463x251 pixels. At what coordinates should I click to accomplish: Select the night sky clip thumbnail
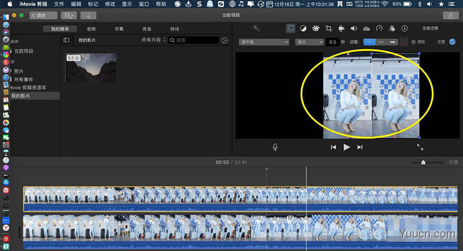pyautogui.click(x=91, y=68)
